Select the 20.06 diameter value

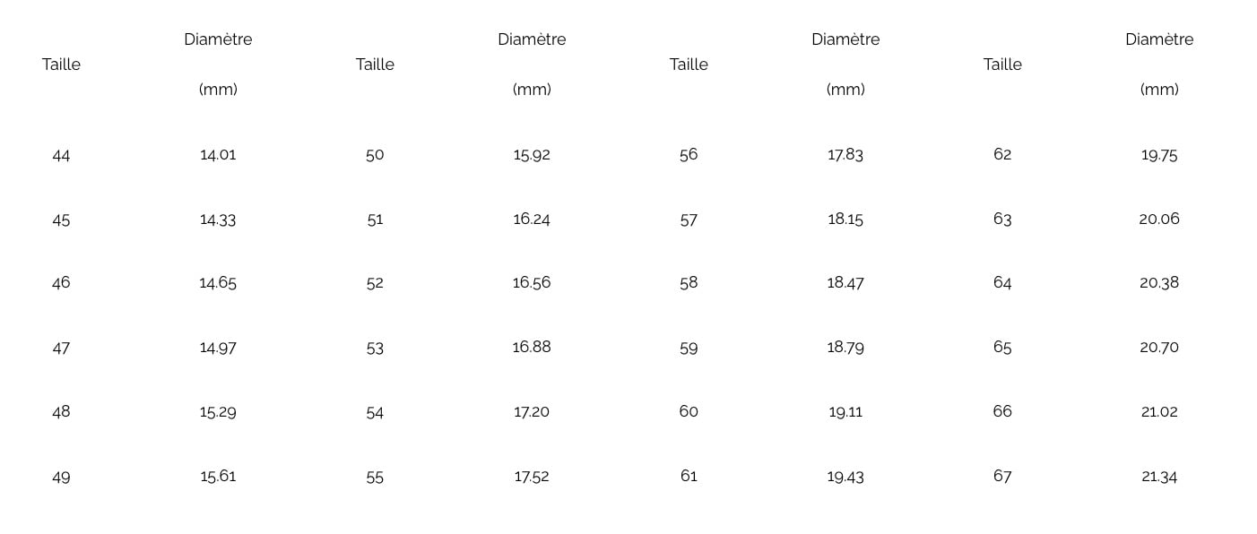pyautogui.click(x=1159, y=220)
